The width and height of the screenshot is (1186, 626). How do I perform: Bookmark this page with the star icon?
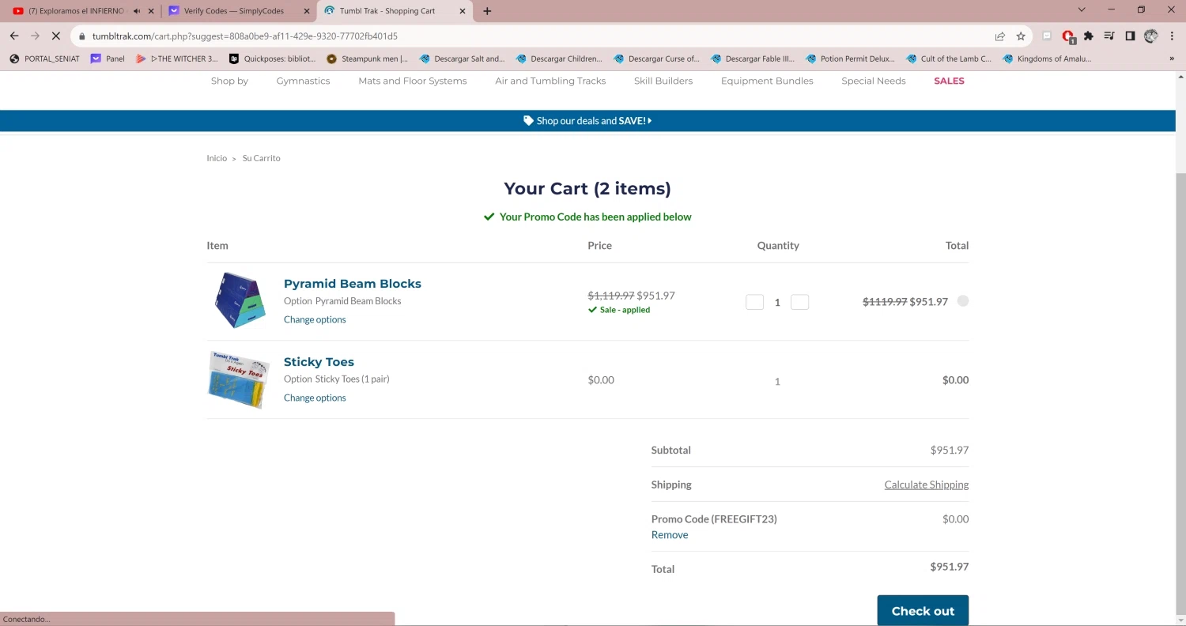point(1021,36)
